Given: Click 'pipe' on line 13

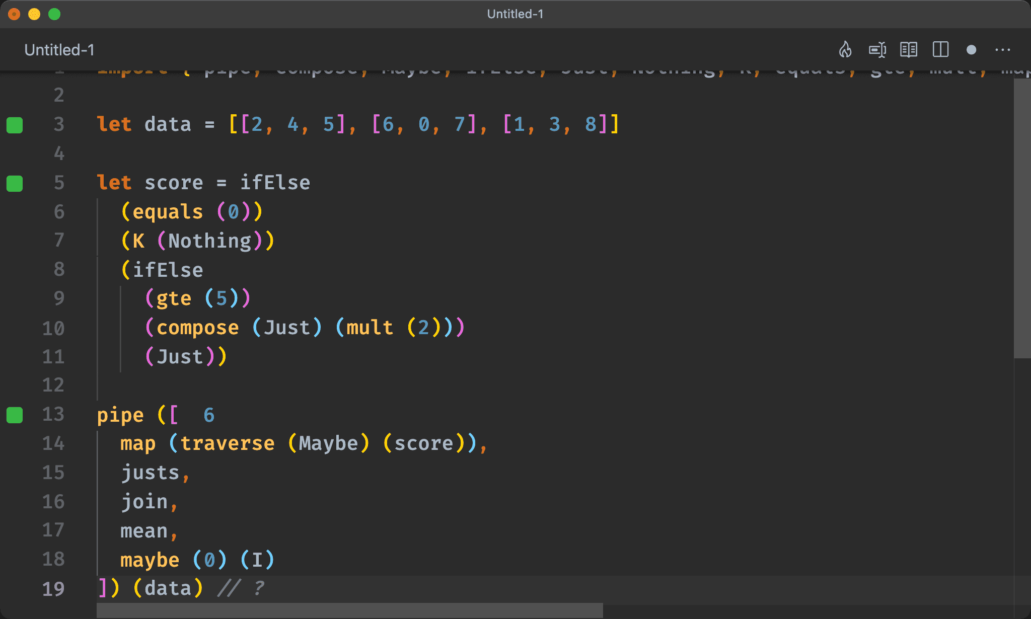Looking at the screenshot, I should coord(120,415).
